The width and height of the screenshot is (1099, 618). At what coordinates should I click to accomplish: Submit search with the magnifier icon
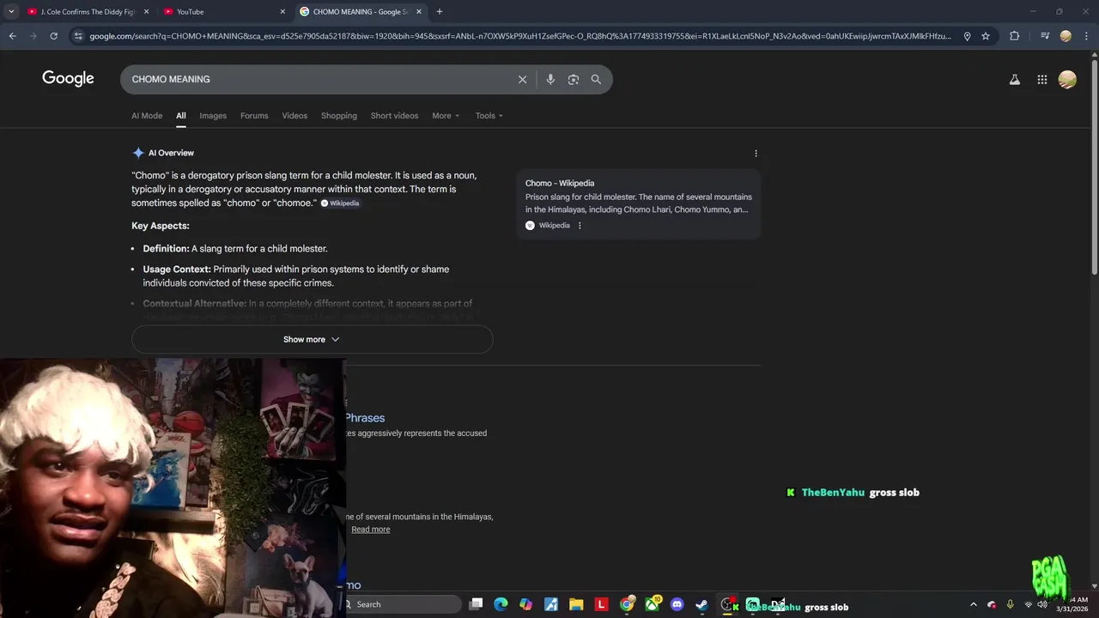(x=596, y=79)
